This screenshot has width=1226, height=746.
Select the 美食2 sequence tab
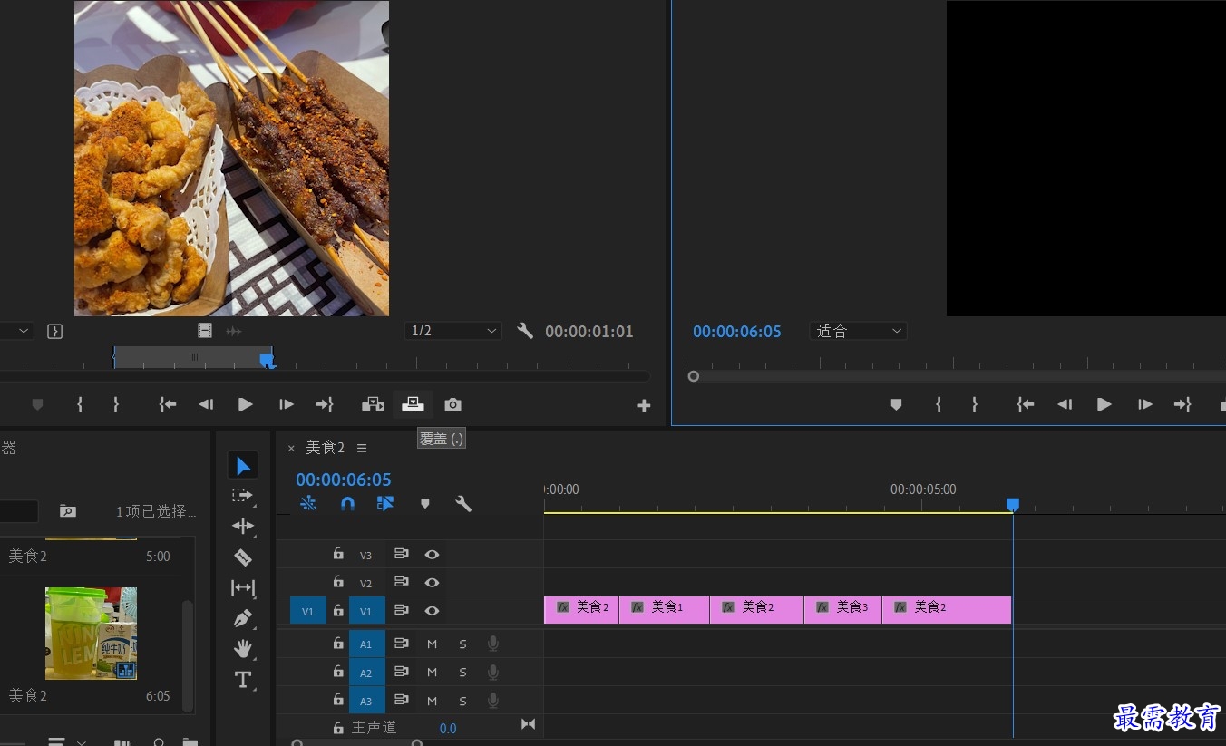326,448
